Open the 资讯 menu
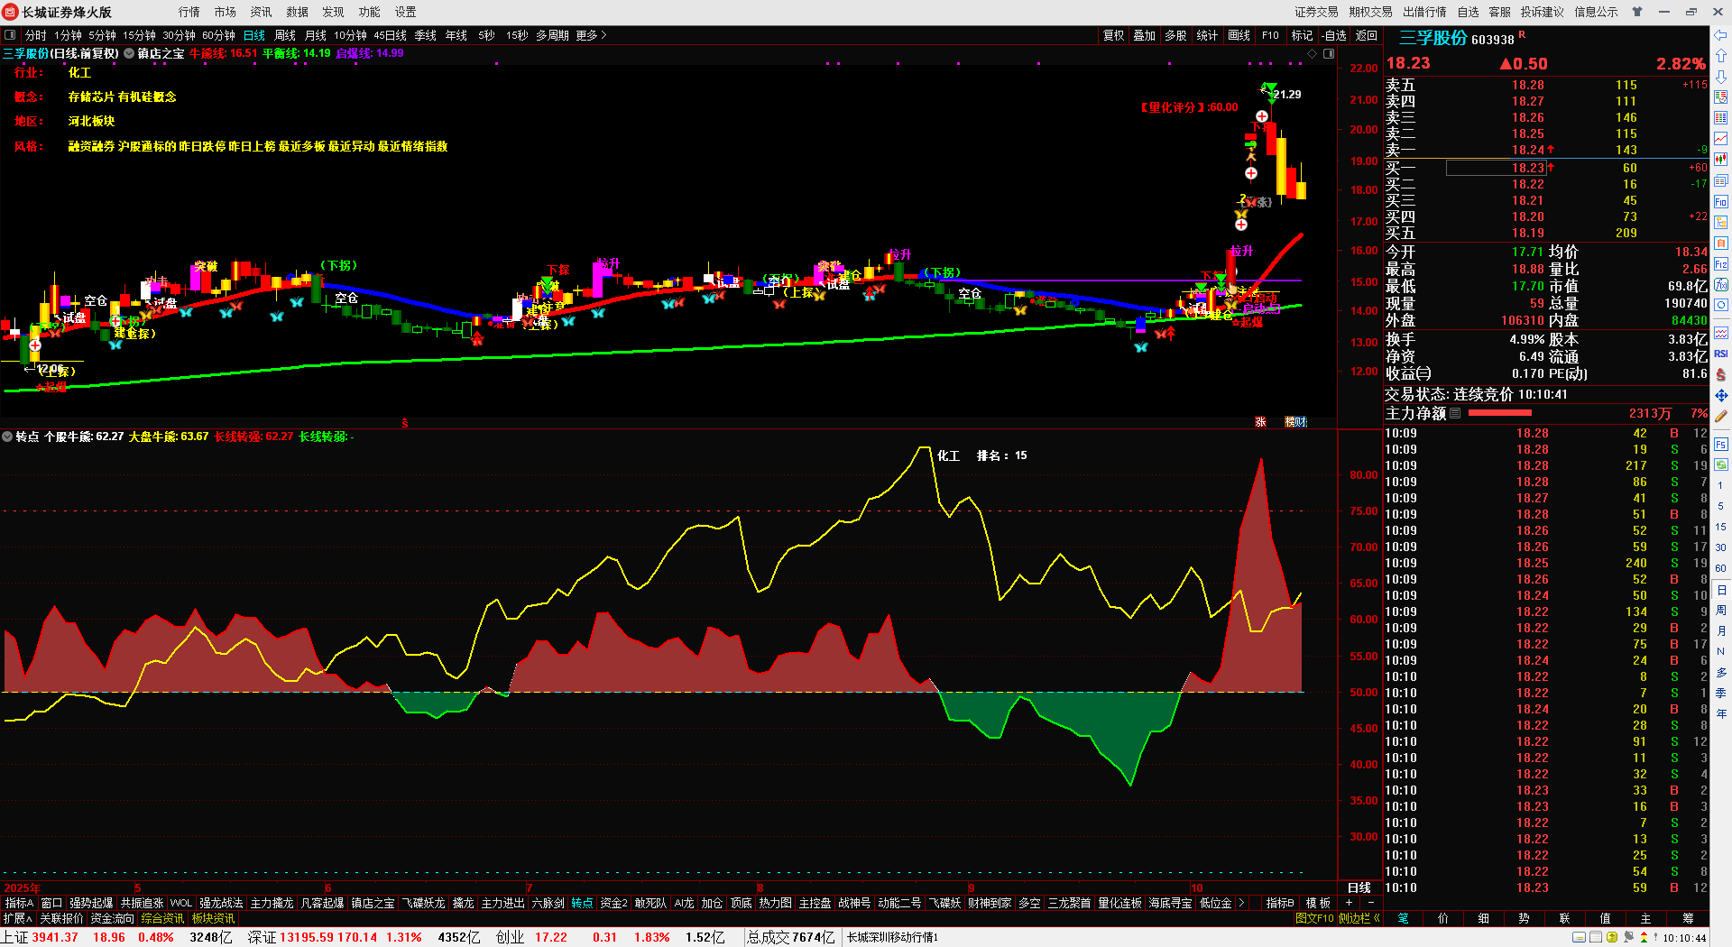 pyautogui.click(x=262, y=12)
